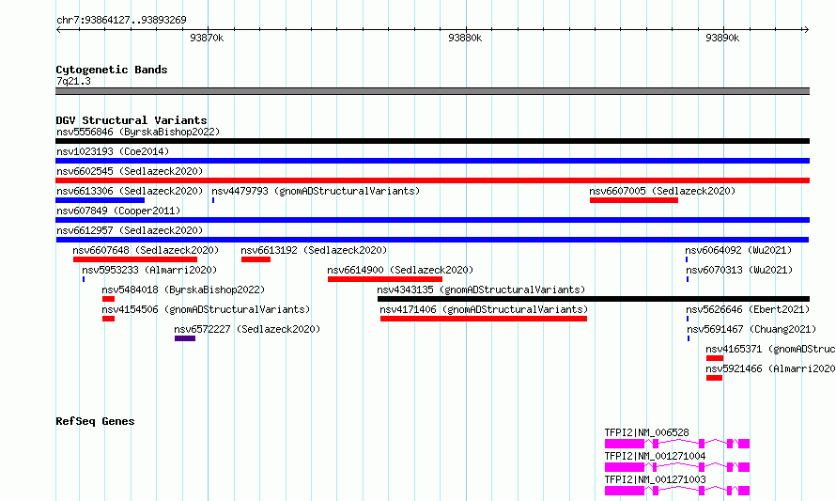This screenshot has width=836, height=501.
Task: Select the purple nsv6572227 variant bar
Action: pyautogui.click(x=185, y=338)
